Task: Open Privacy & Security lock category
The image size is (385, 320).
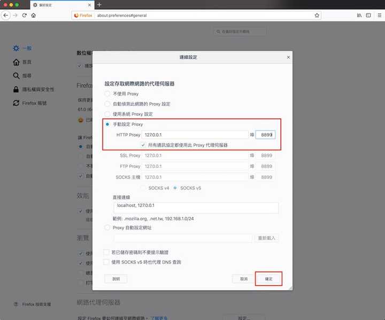Action: coord(34,89)
